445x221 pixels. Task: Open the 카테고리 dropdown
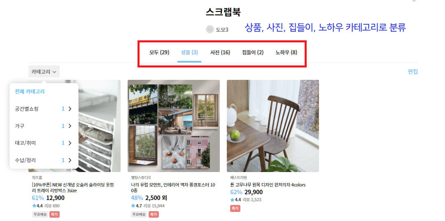[44, 72]
